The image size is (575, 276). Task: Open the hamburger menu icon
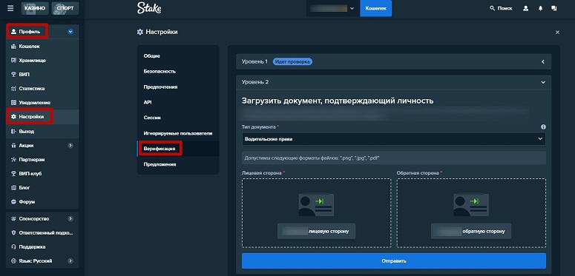[10, 8]
